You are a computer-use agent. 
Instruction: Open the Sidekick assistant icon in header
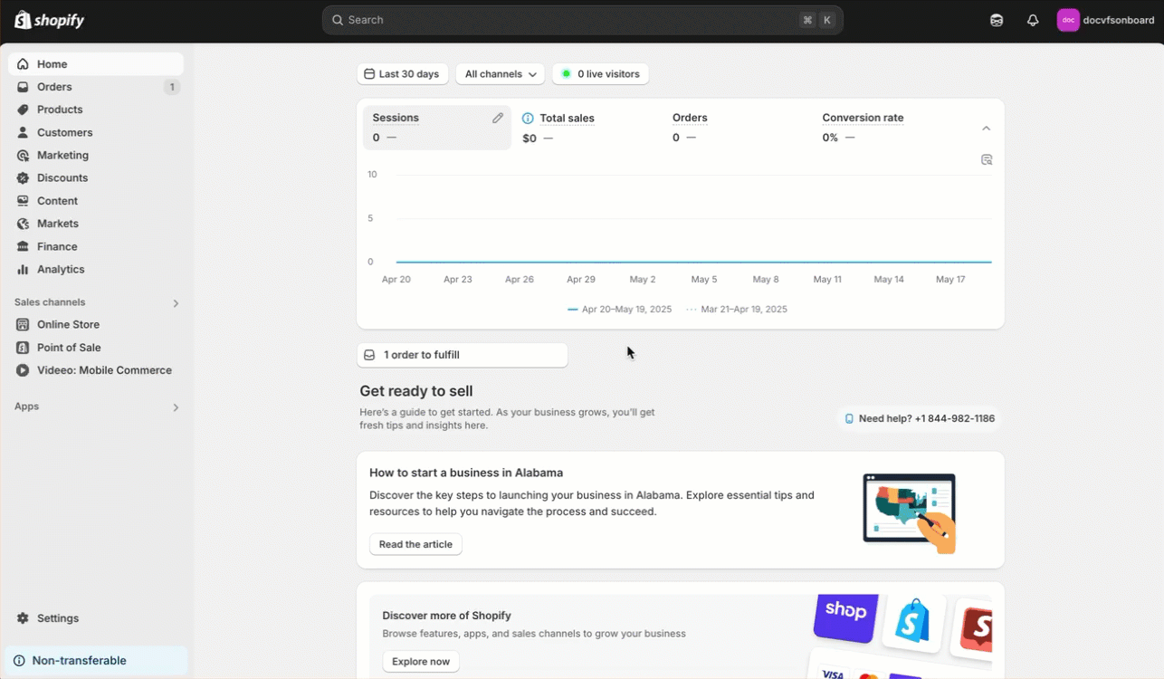(997, 20)
